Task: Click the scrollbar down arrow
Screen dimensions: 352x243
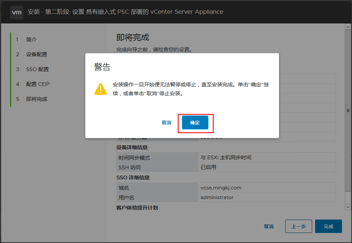Action: (348, 207)
